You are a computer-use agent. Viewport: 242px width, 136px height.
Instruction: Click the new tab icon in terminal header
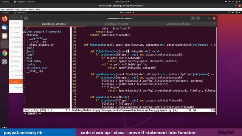click(x=26, y=19)
